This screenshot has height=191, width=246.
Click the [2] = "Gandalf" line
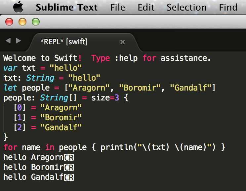[x=48, y=128]
